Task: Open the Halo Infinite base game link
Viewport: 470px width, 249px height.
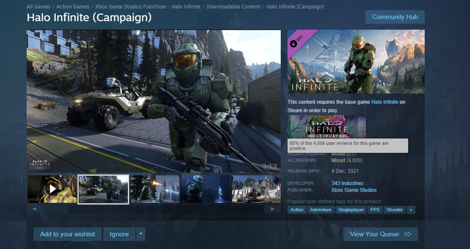Action: [x=384, y=102]
